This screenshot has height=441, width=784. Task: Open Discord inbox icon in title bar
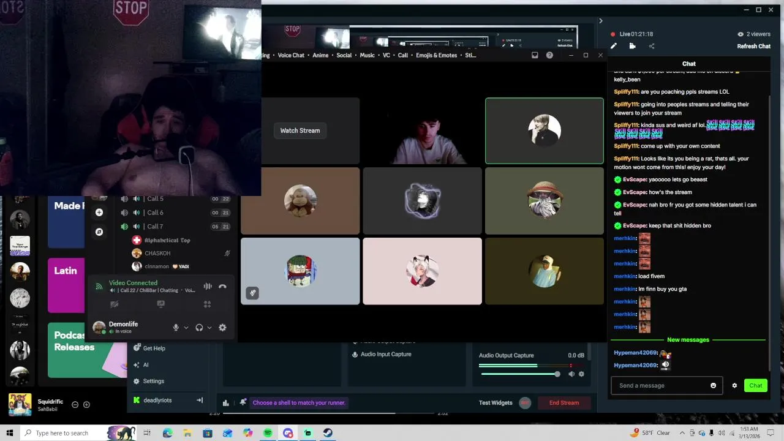coord(535,55)
